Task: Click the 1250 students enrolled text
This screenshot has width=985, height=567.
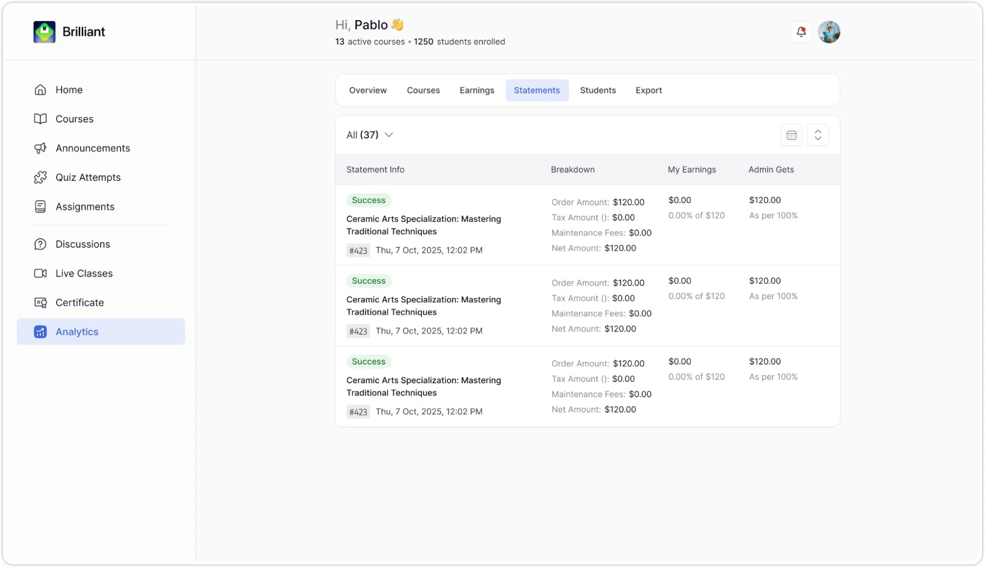Action: click(459, 42)
